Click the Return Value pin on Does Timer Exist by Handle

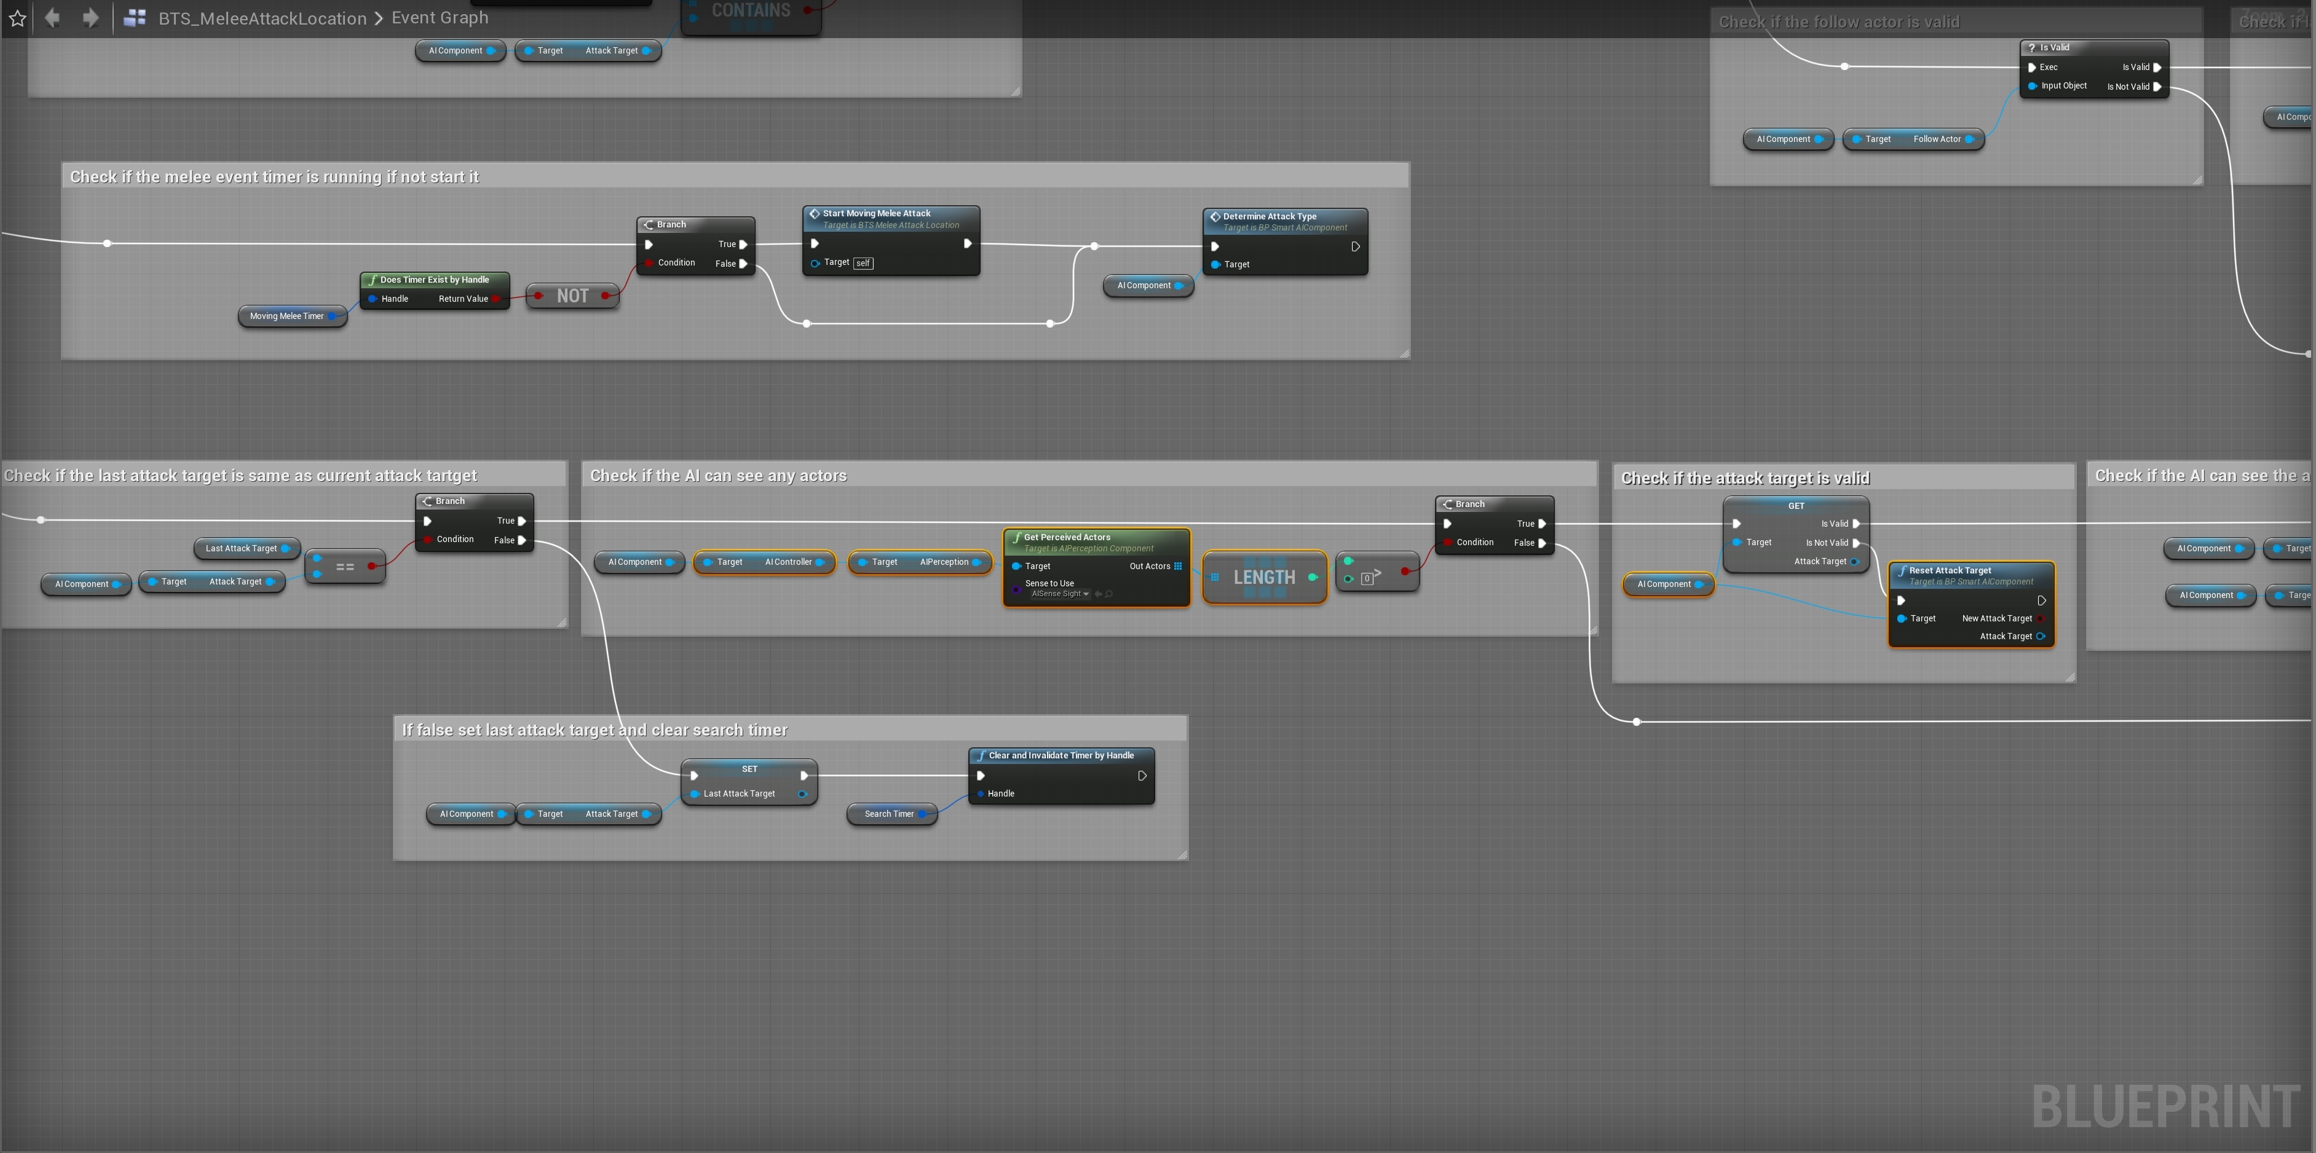point(496,299)
